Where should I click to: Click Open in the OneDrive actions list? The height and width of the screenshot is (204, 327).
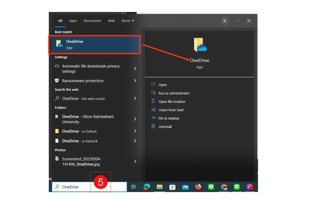[163, 85]
